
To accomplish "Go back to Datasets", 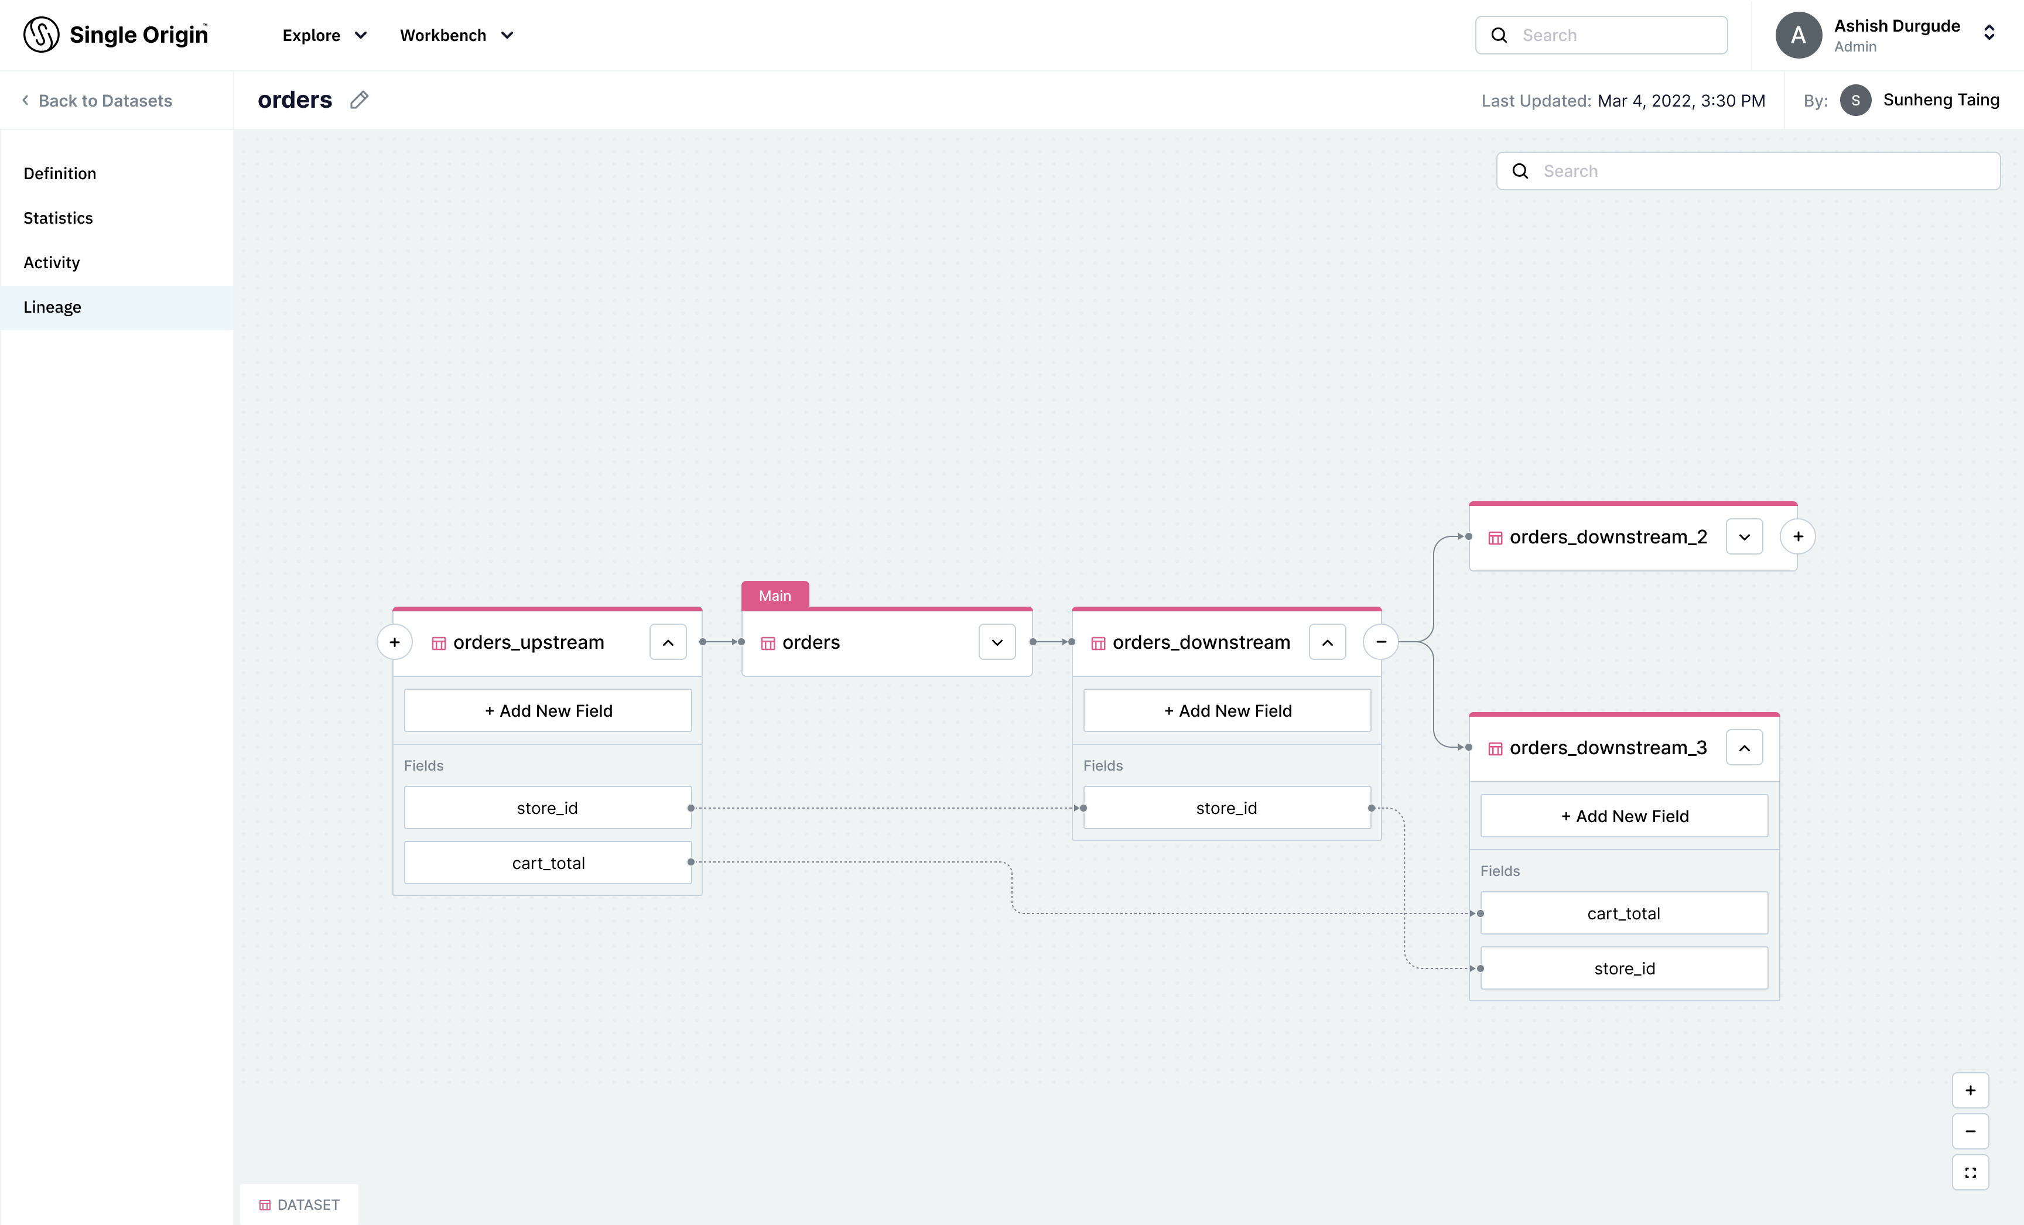I will (97, 100).
